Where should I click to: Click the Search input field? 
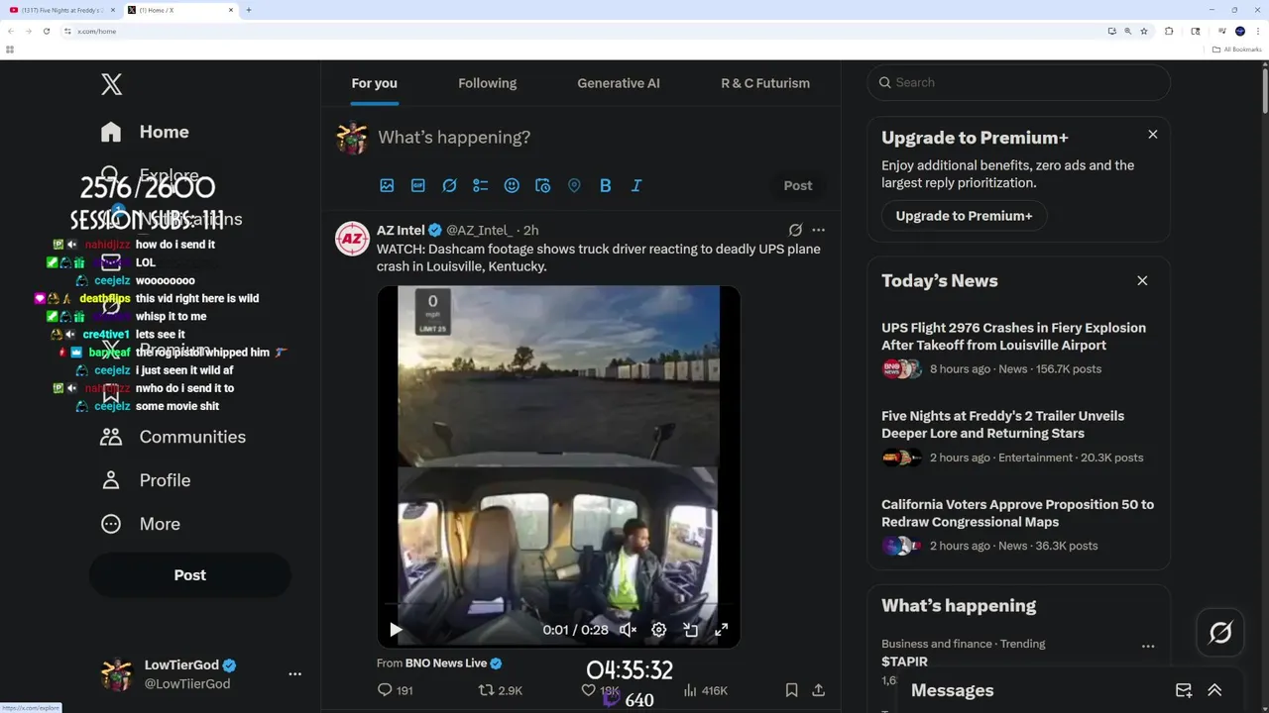tap(1019, 82)
